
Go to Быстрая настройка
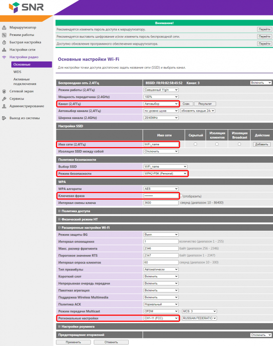(25, 42)
